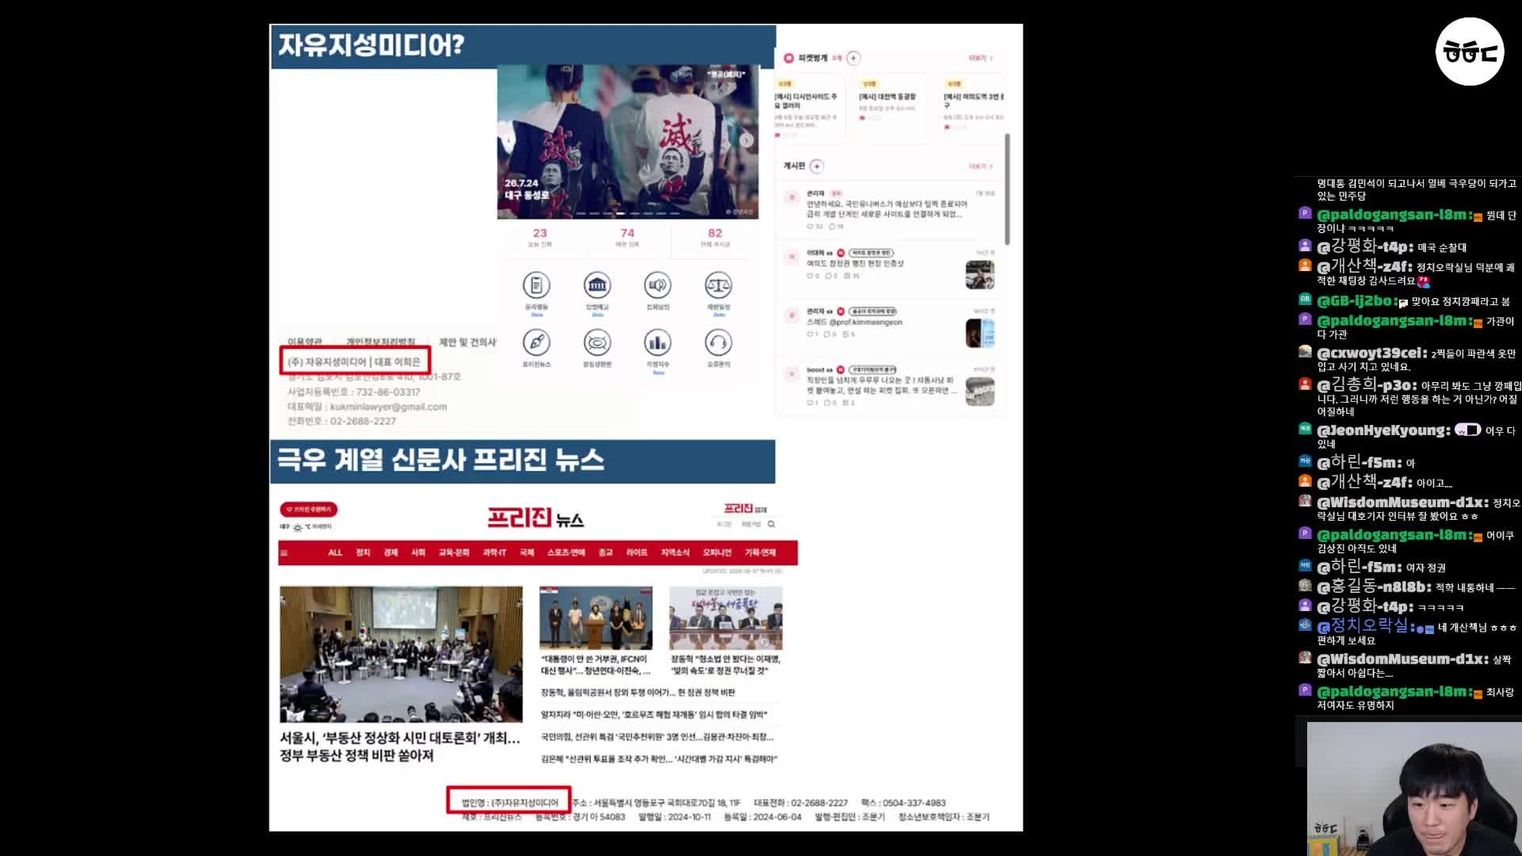Click the 더보기 link in the 게시판 header
The image size is (1522, 856).
click(980, 166)
